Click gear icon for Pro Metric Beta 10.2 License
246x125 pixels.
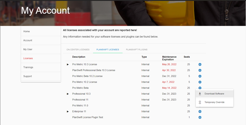tap(200, 76)
